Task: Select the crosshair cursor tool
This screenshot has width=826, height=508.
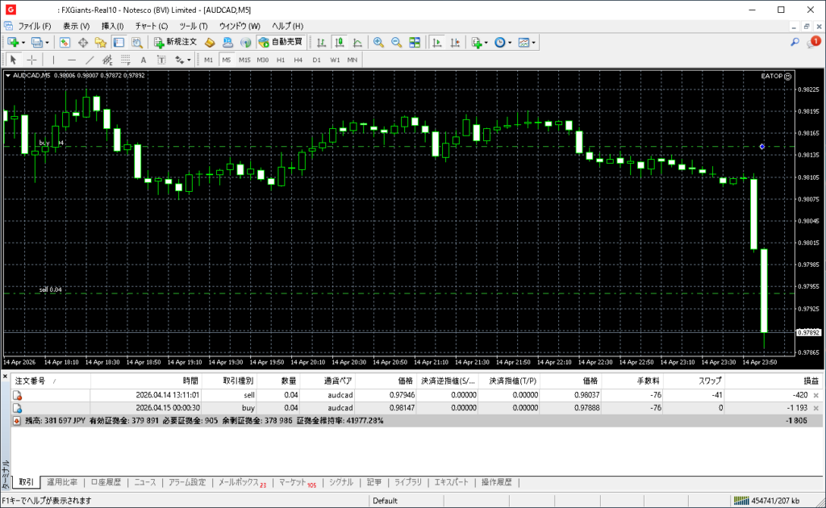Action: coord(31,60)
